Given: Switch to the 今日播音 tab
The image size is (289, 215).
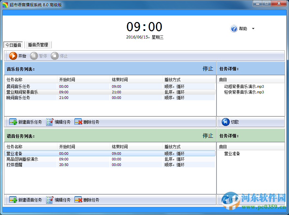Looking at the screenshot, I should pos(13,45).
